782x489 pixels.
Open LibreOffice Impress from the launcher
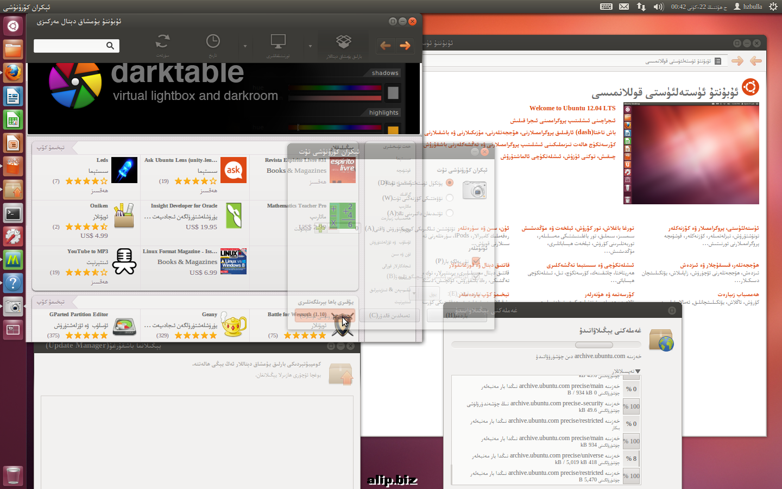tap(13, 143)
